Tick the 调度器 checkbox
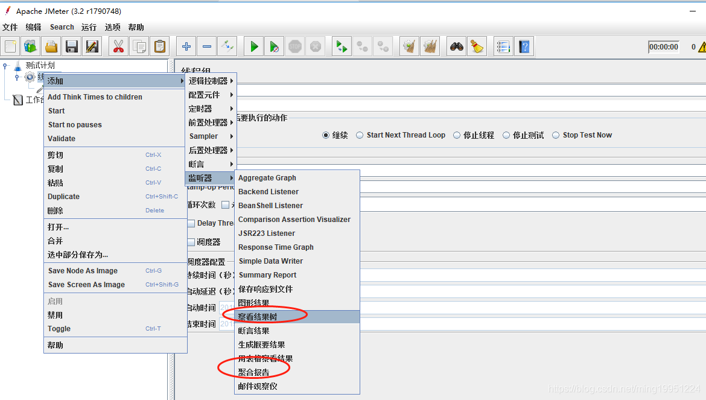The height and width of the screenshot is (400, 706). tap(191, 242)
